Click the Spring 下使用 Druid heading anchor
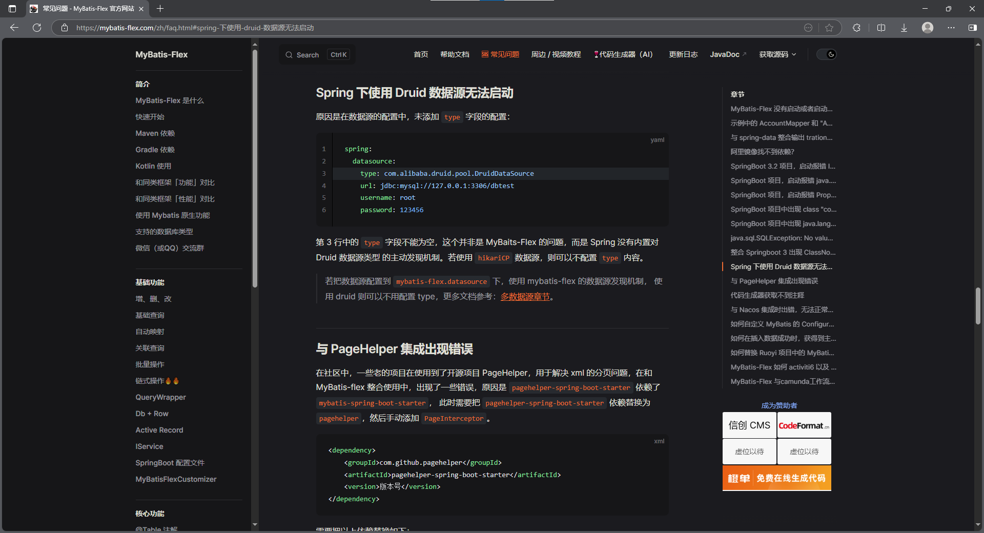 click(x=414, y=93)
